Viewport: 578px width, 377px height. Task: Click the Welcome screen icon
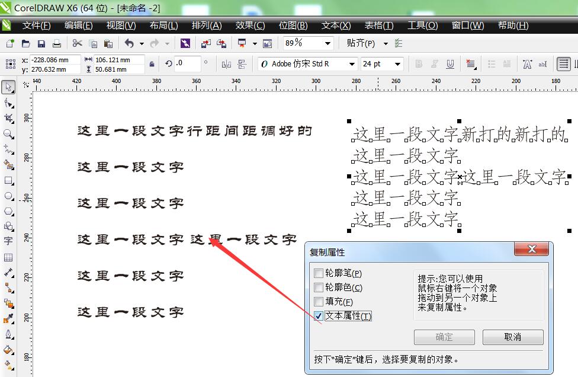pyautogui.click(x=267, y=43)
